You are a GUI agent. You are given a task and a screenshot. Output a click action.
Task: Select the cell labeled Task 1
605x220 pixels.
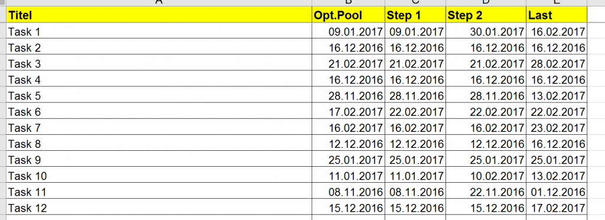tap(160, 32)
